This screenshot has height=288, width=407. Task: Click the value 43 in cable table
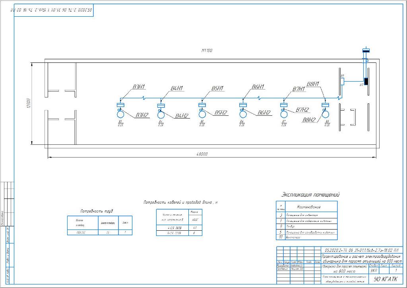(x=195, y=228)
